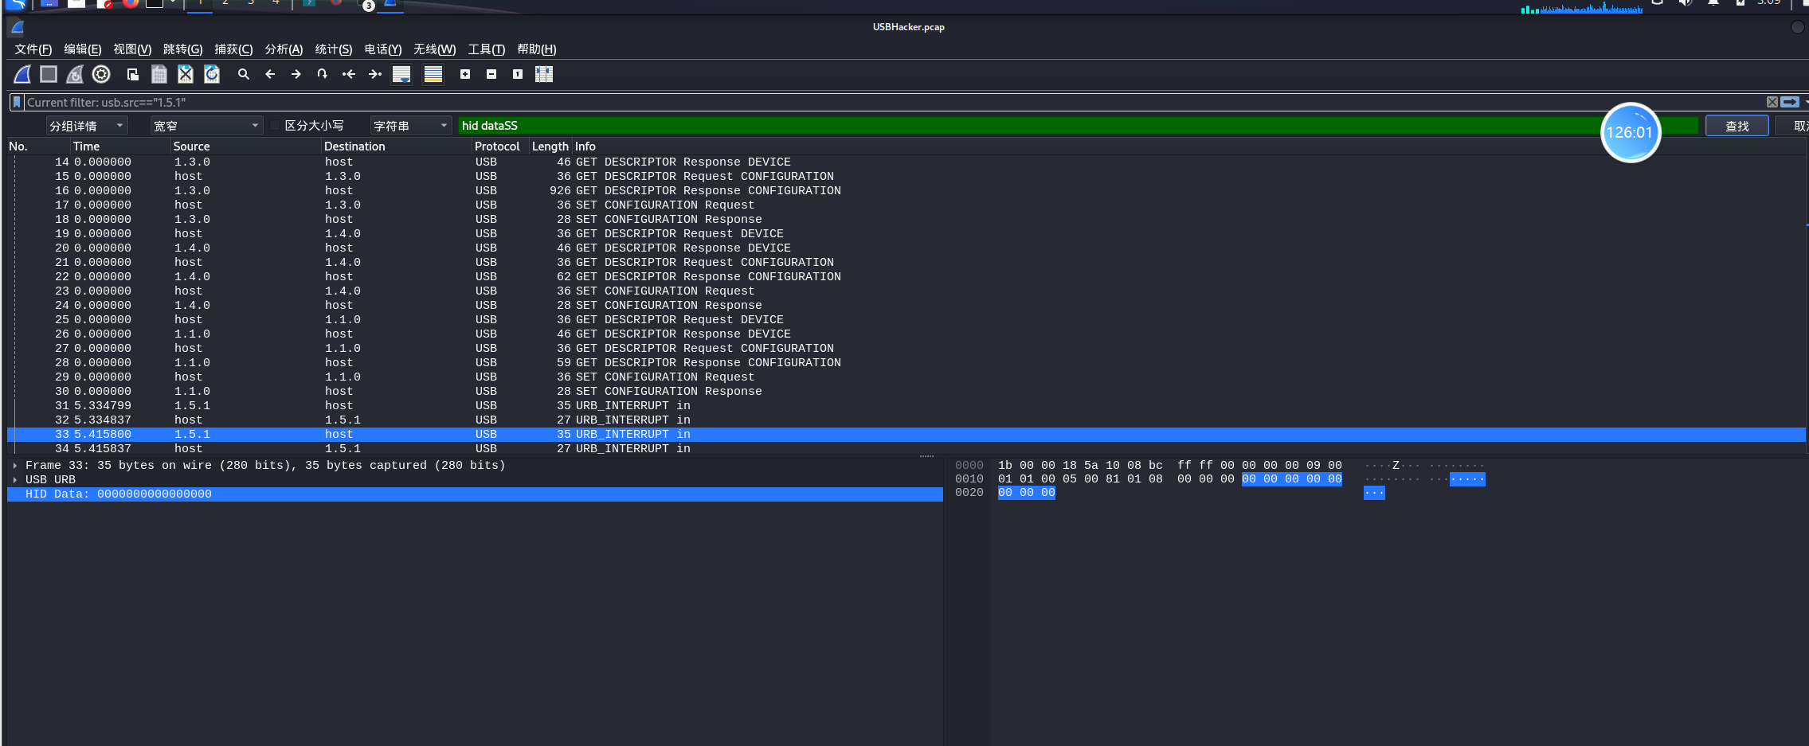Close this capture file
Viewport: 1809px width, 746px height.
tap(186, 74)
